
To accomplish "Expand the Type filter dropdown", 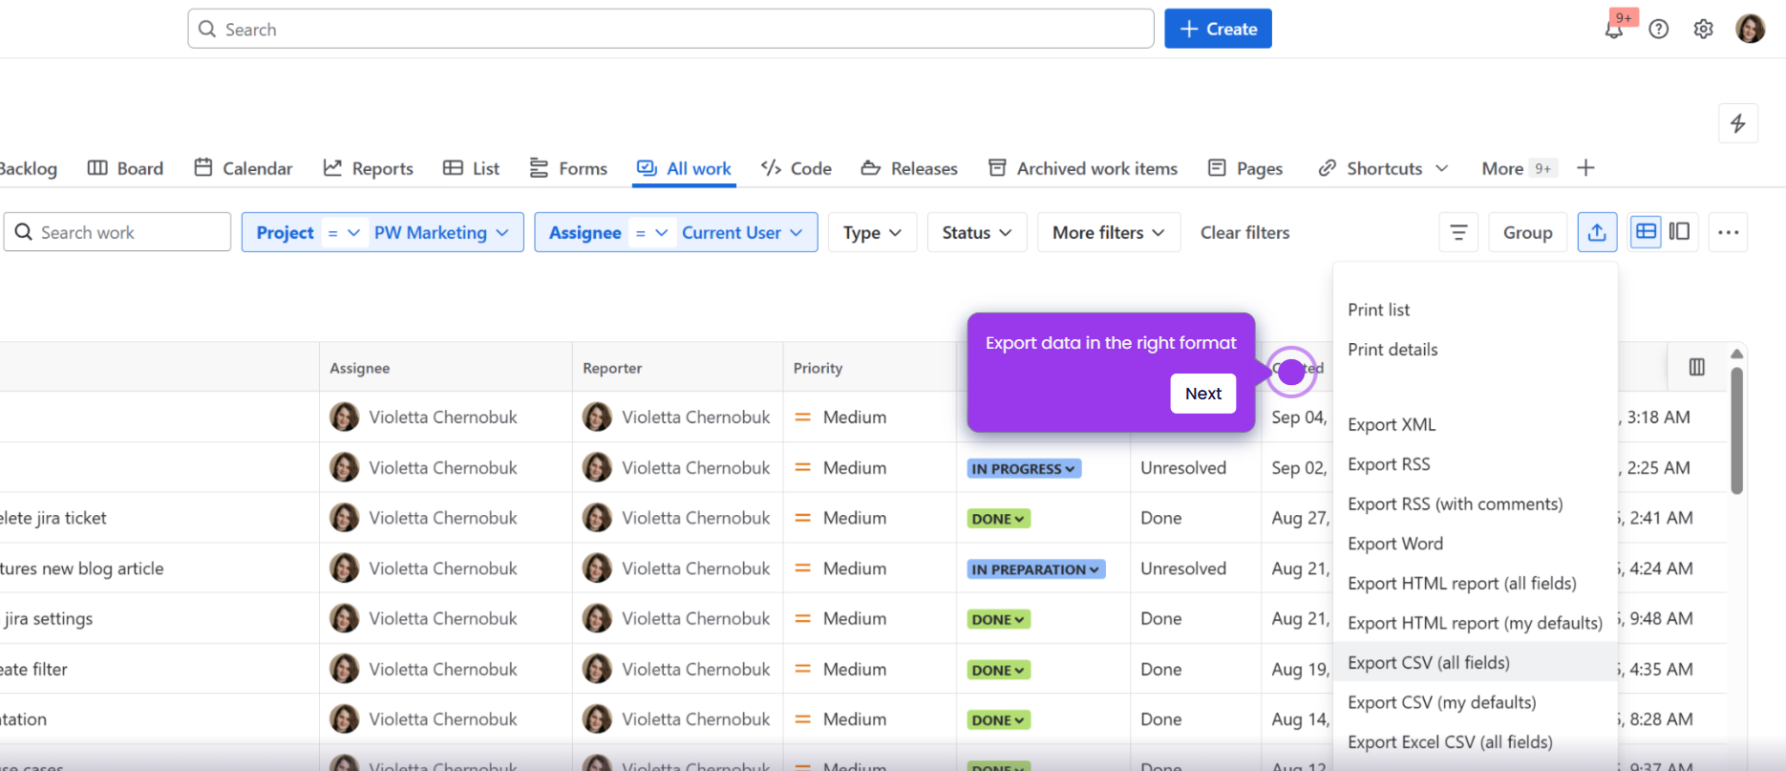I will point(872,232).
